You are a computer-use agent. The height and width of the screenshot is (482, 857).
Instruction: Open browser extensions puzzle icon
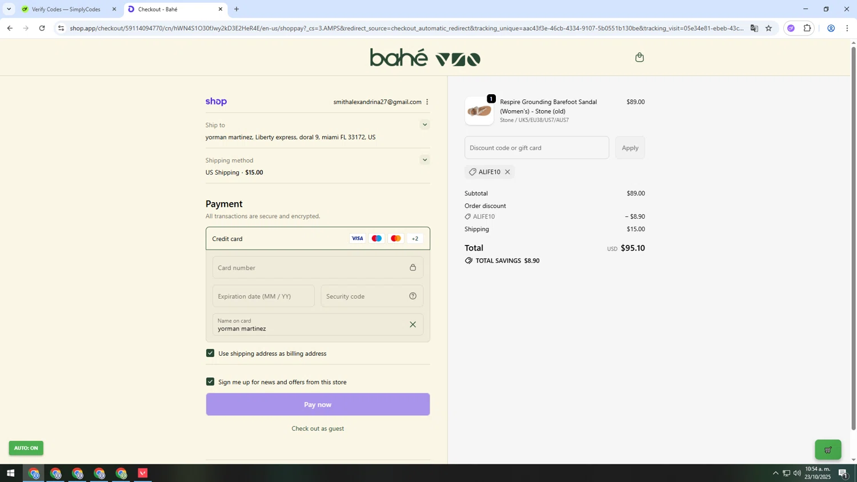(x=807, y=28)
